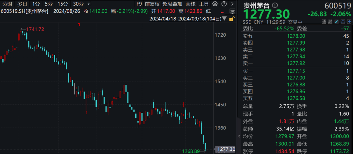The height and width of the screenshot is (154, 353).
Task: Click 委差 value -57
Action: (345, 28)
